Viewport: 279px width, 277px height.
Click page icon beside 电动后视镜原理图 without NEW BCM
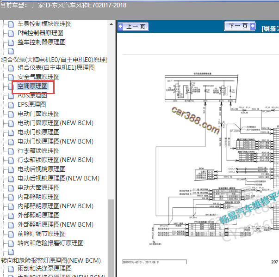coord(11,170)
